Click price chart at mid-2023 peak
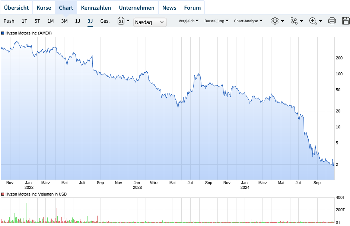The width and height of the screenshot is (350, 226). 199,74
